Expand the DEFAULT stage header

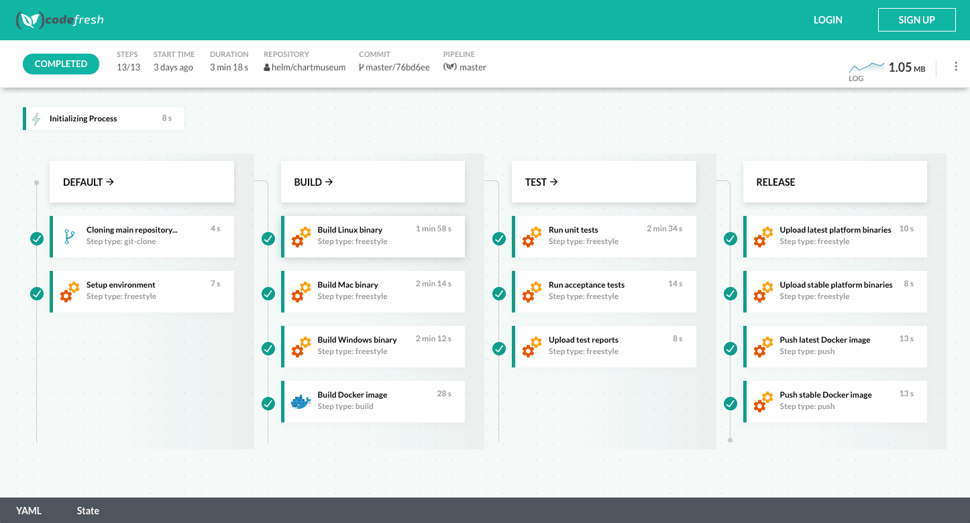click(x=88, y=182)
